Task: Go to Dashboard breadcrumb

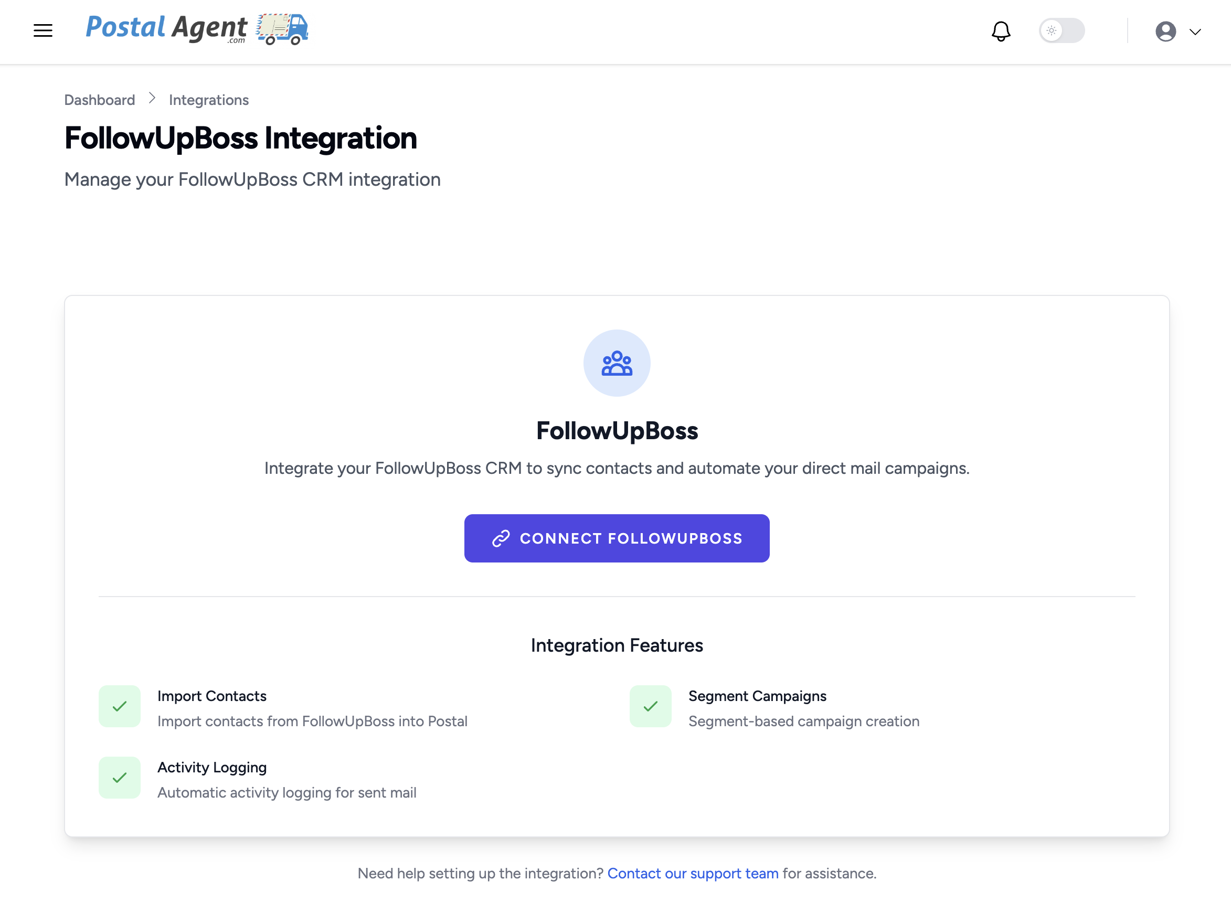Action: click(x=100, y=100)
